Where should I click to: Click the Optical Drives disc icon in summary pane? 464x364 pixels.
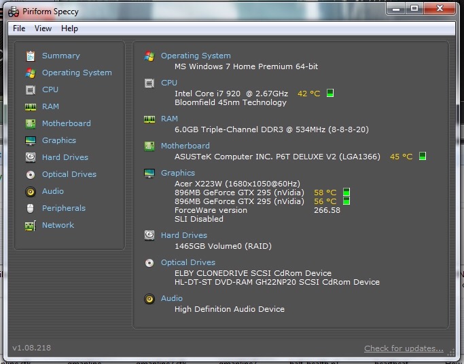point(149,263)
